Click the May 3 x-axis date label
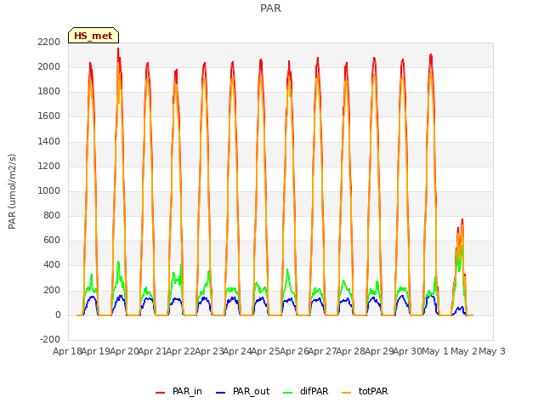The image size is (544, 408). (492, 351)
